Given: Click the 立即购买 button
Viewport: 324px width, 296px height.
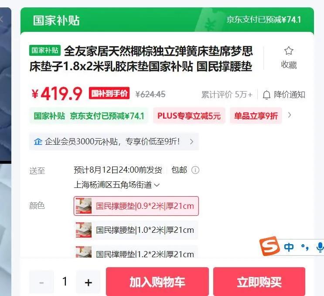Looking at the screenshot, I should [259, 282].
